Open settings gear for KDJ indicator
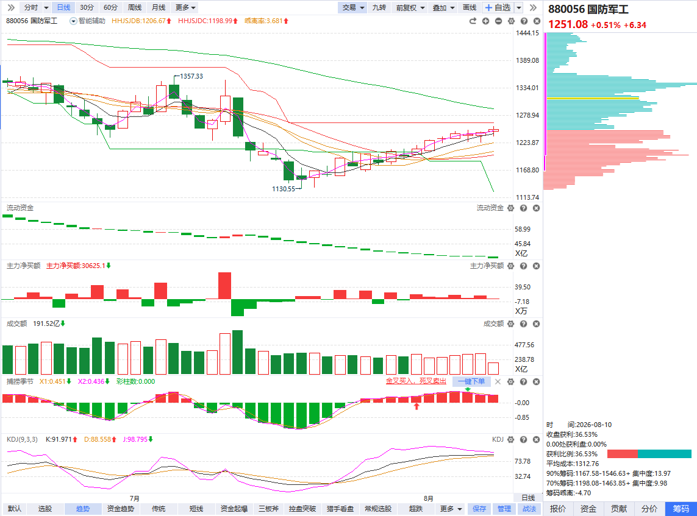Viewport: 697px width, 516px height. pos(511,439)
